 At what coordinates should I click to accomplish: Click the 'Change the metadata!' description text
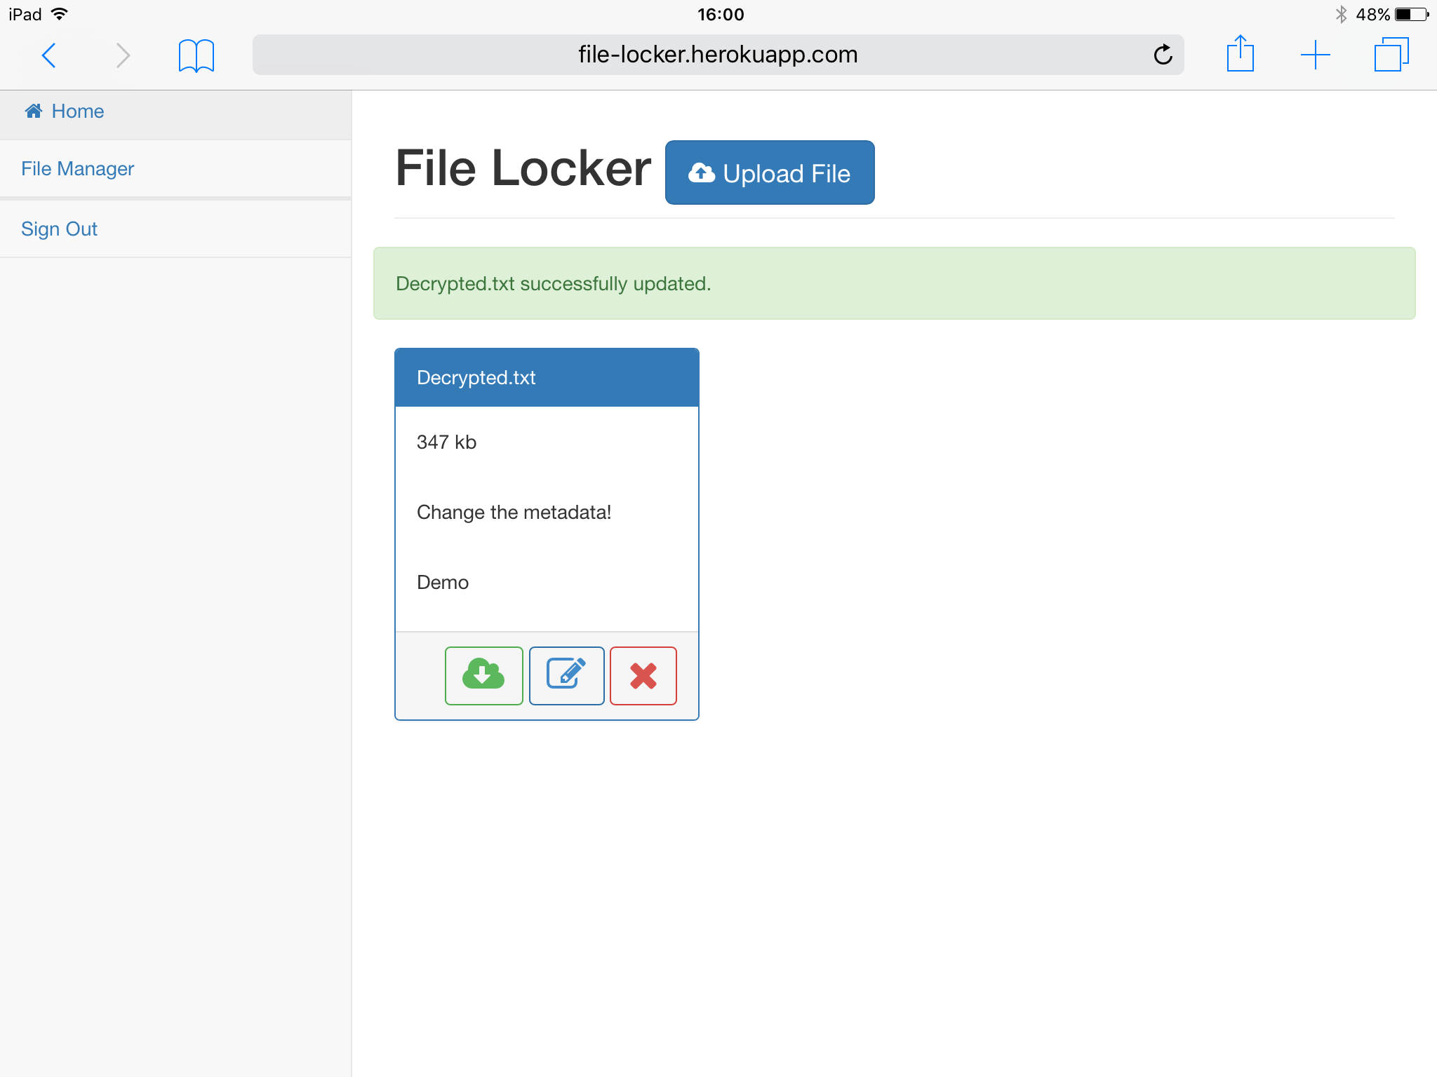tap(514, 513)
